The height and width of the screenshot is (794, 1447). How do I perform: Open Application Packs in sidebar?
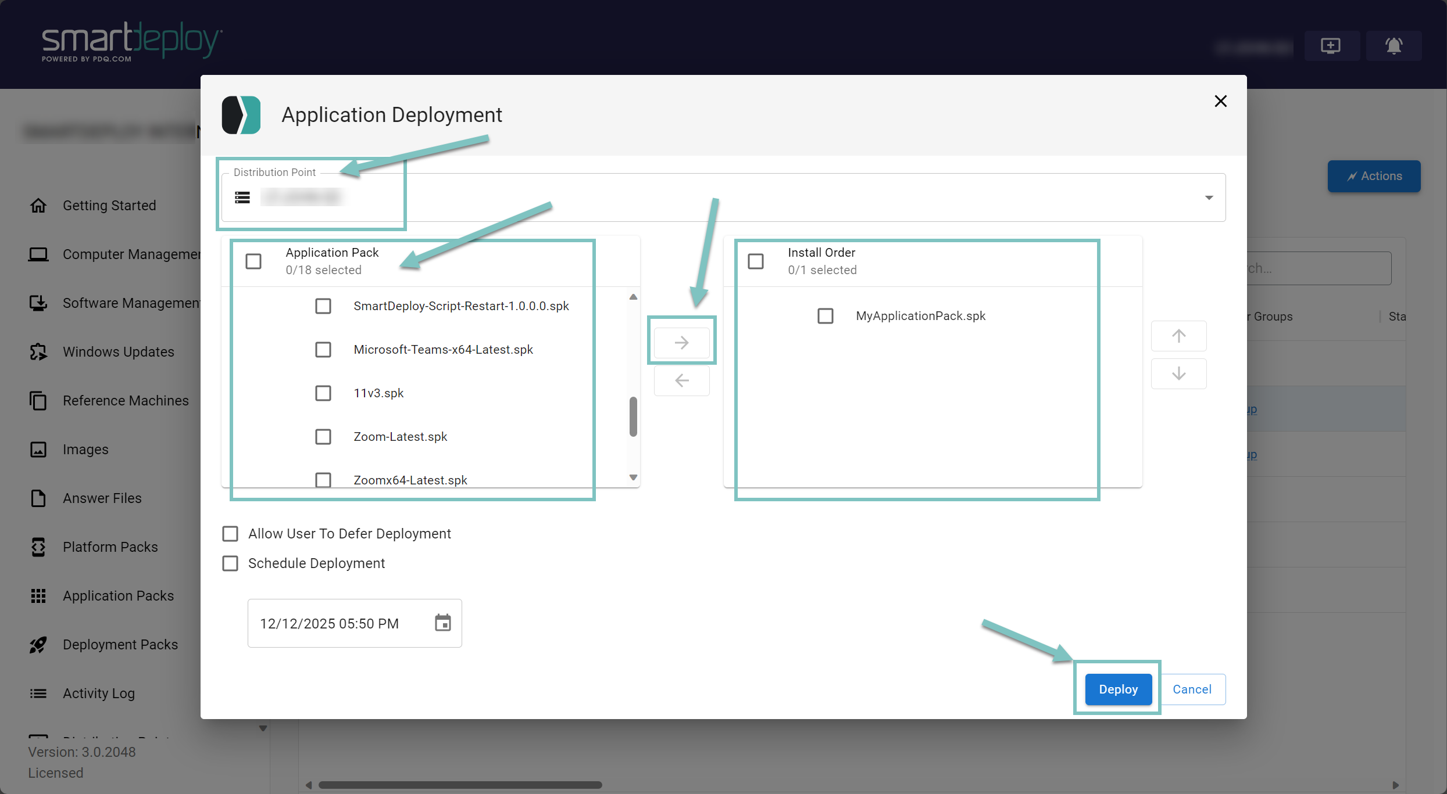pyautogui.click(x=118, y=596)
